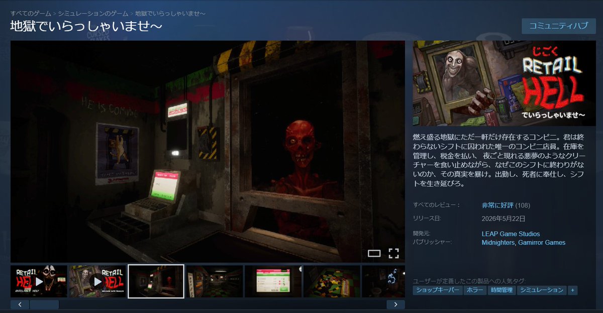The width and height of the screenshot is (603, 313).
Task: Play the first Retail Hell trailer thumbnail
Action: 39,281
